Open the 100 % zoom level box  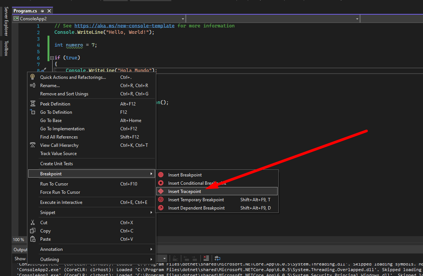point(19,240)
